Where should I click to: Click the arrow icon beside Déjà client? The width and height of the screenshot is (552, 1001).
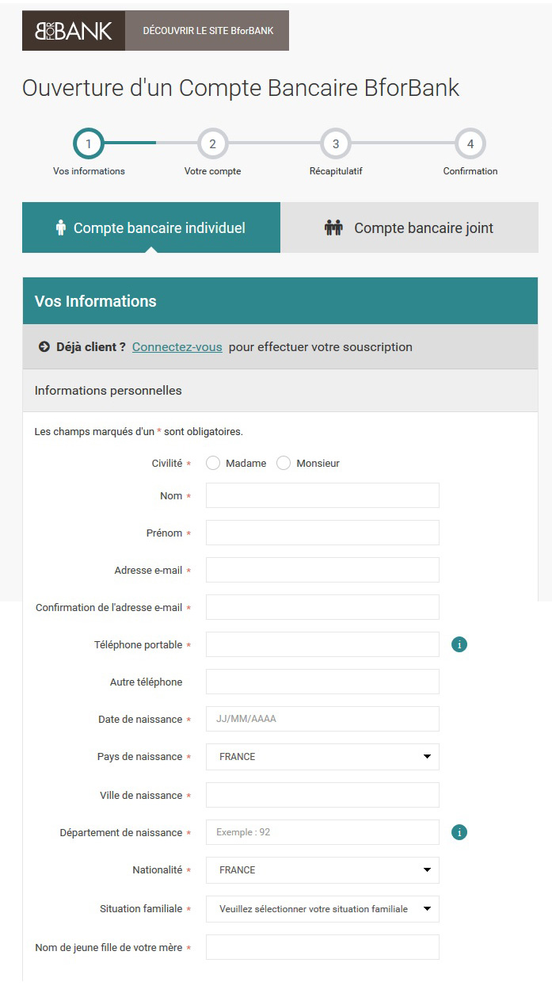pyautogui.click(x=44, y=347)
